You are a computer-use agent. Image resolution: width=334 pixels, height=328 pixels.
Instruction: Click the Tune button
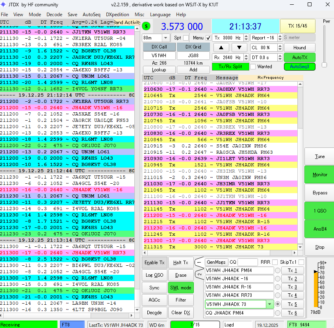click(x=319, y=157)
